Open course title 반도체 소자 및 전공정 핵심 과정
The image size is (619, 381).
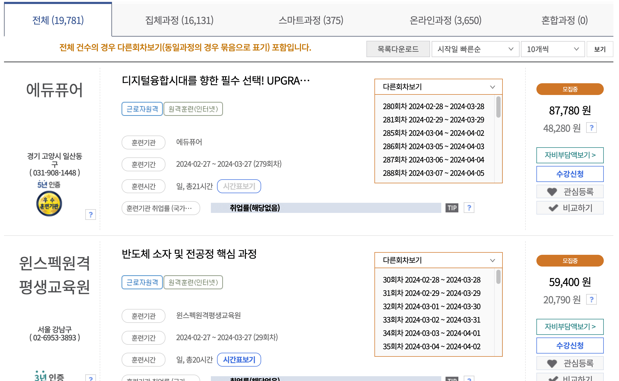coord(189,254)
